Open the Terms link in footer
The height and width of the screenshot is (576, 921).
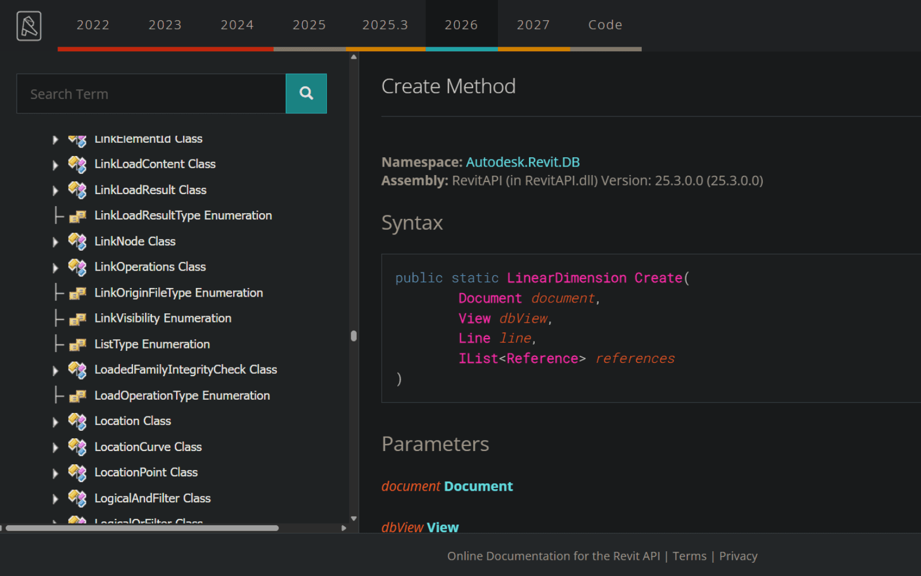pos(690,556)
